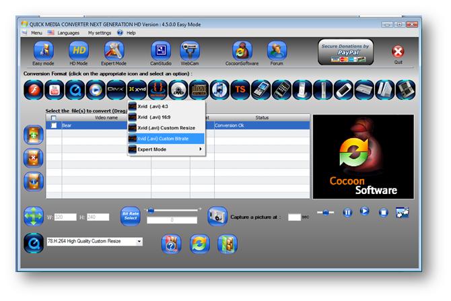Viewport: 451px width, 301px height.
Task: Click the convert refresh arrows icon
Action: pyautogui.click(x=200, y=244)
